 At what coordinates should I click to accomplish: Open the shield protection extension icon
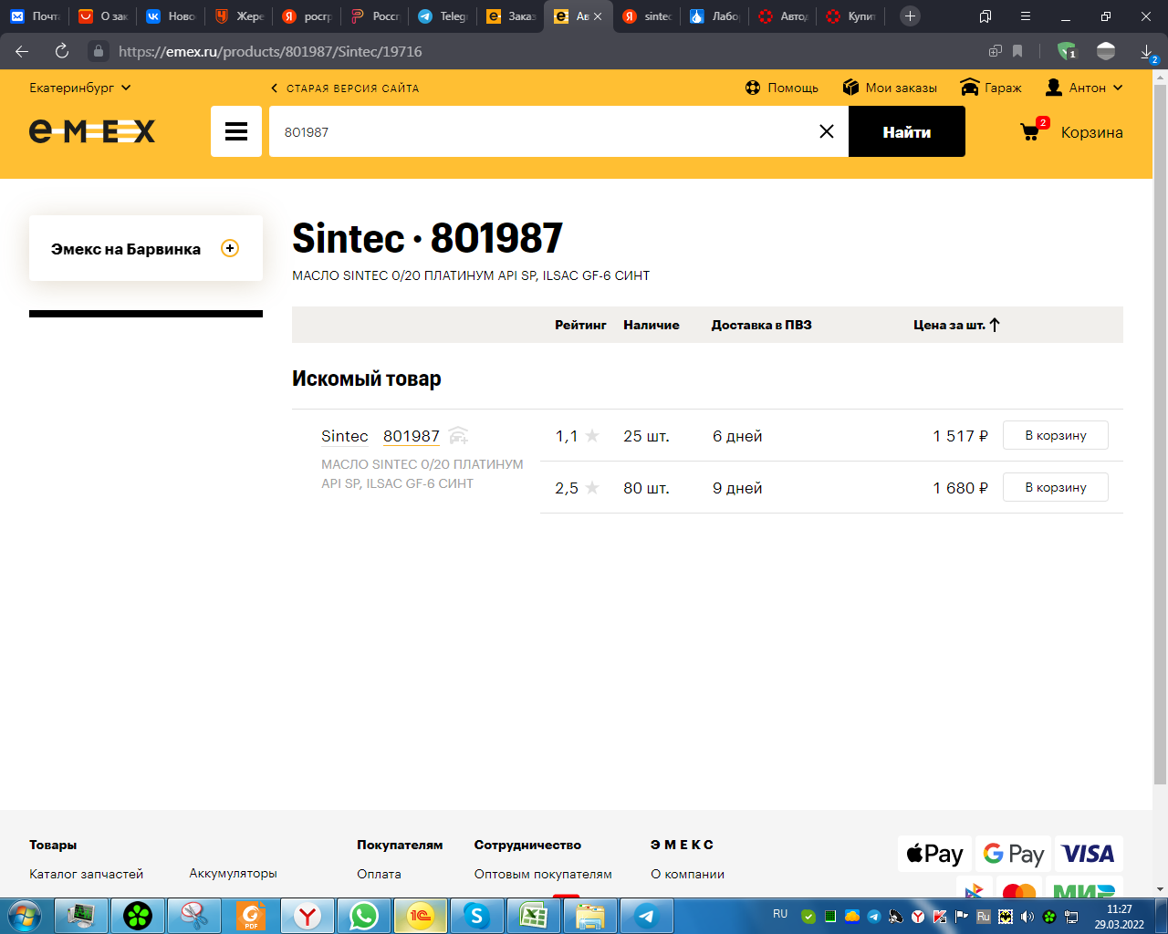click(x=1066, y=51)
